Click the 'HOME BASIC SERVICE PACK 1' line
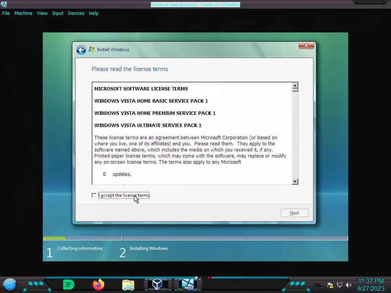 tap(151, 101)
